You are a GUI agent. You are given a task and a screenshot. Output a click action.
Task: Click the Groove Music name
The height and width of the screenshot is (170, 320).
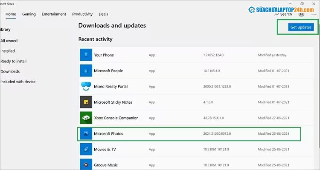[x=106, y=165]
